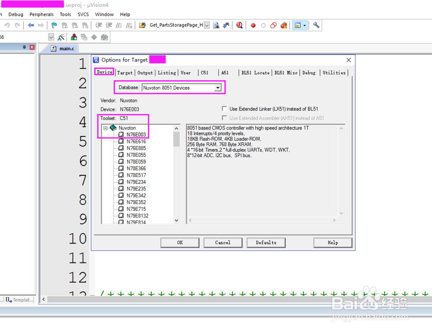The image size is (432, 332).
Task: Toggle bookmark flag icon in toolbar
Action: click(54, 25)
